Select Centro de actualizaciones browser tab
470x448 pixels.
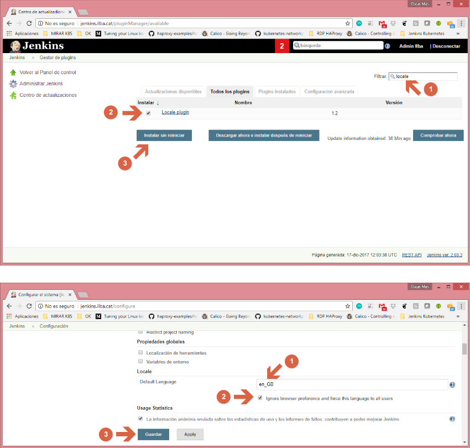click(41, 12)
